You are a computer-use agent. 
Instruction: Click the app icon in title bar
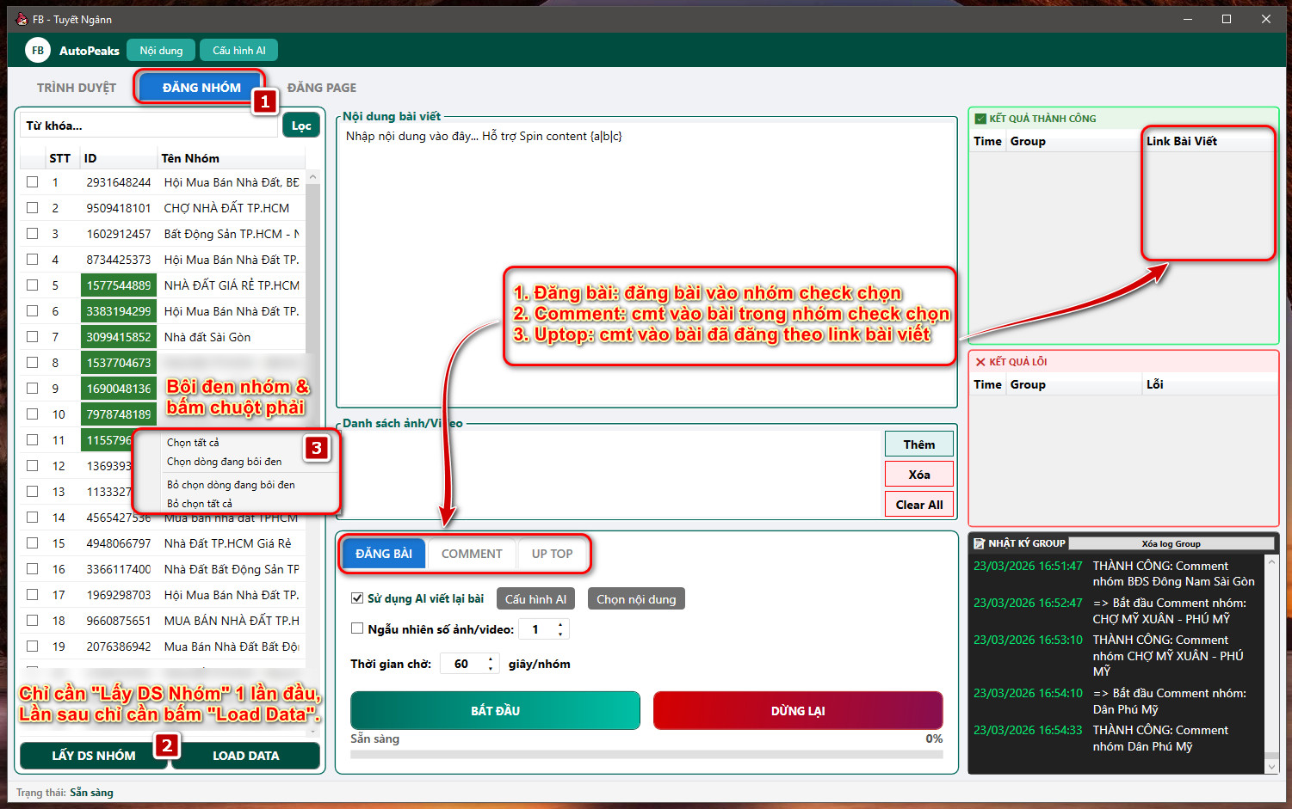(x=22, y=19)
